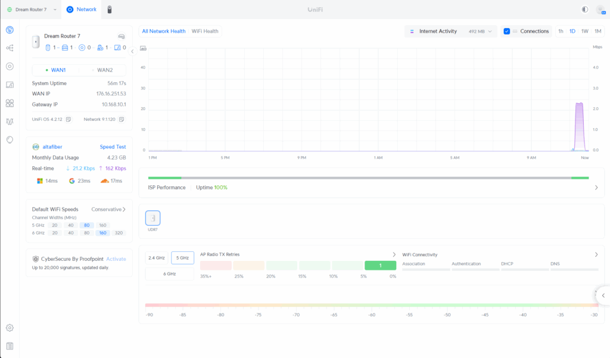Select the UDR7 device thumbnail
This screenshot has width=610, height=358.
[x=153, y=218]
